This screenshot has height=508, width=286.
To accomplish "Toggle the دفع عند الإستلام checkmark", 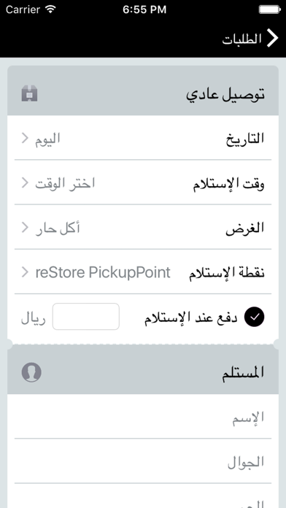I will coord(254,317).
